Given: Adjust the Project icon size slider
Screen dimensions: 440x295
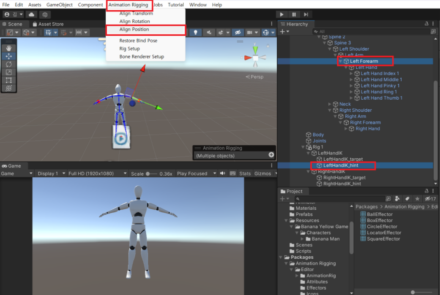Looking at the screenshot, I should [x=421, y=292].
